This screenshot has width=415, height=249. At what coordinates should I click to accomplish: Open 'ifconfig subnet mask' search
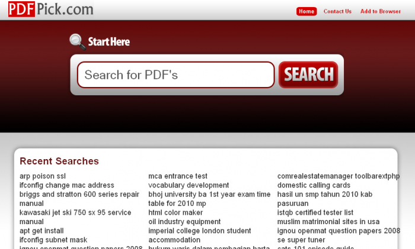[x=53, y=240]
